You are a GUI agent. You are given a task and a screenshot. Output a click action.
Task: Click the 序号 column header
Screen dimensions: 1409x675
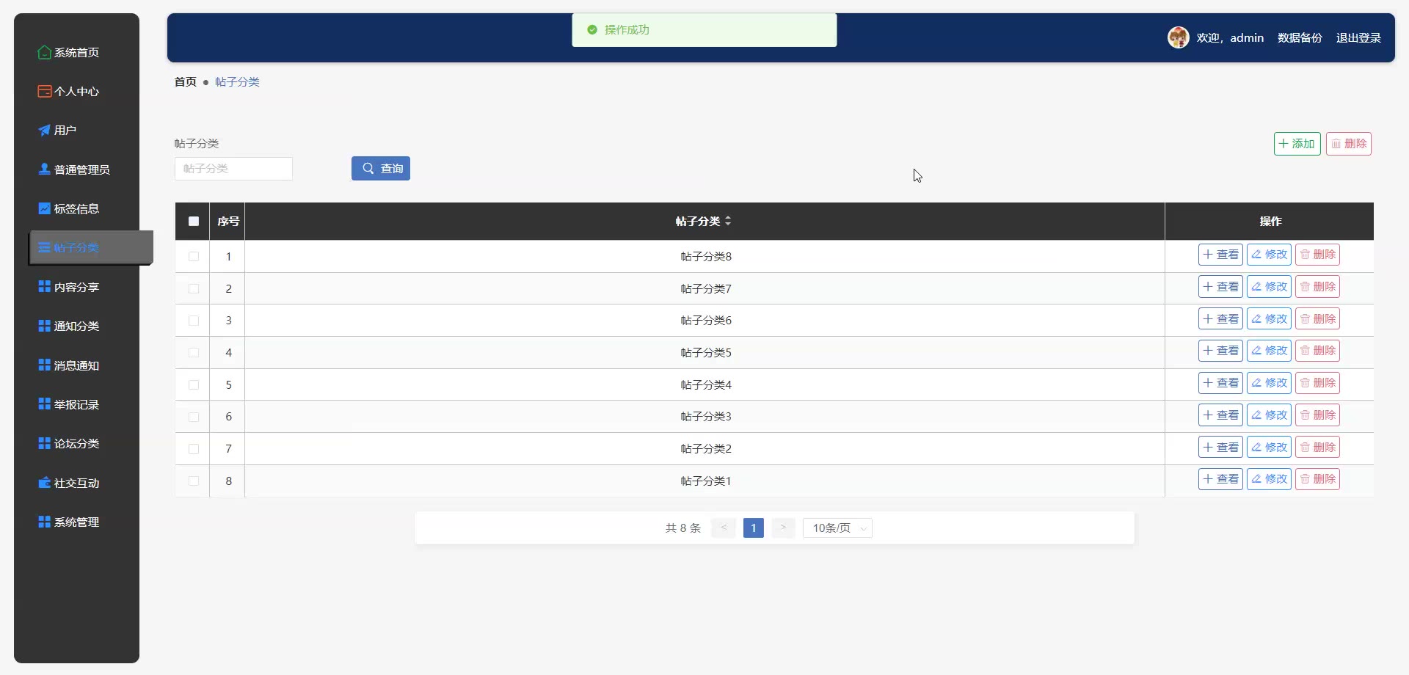(228, 221)
